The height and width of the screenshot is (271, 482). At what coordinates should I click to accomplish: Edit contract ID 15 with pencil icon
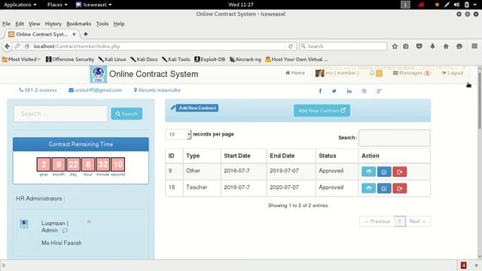click(x=384, y=188)
